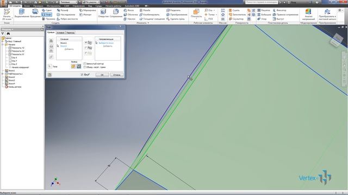Click the help search input field

click(262, 2)
